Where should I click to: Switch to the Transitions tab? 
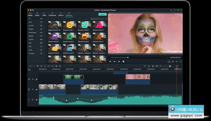pos(52,14)
